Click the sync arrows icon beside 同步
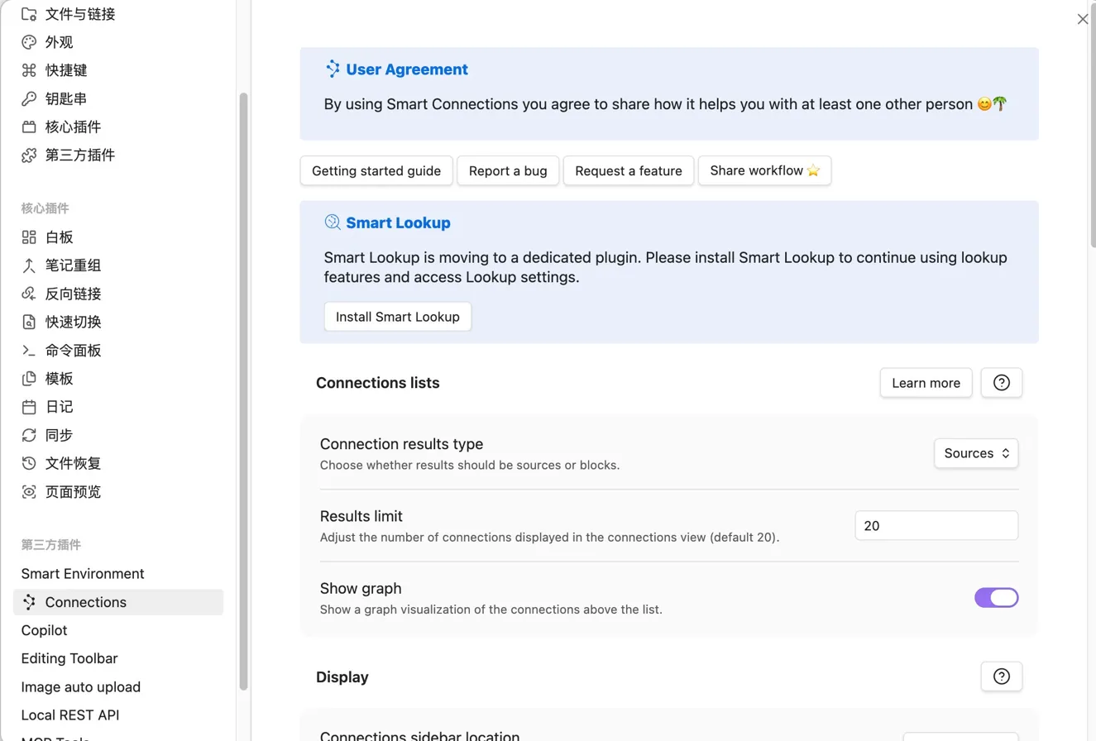The image size is (1096, 741). pyautogui.click(x=29, y=435)
